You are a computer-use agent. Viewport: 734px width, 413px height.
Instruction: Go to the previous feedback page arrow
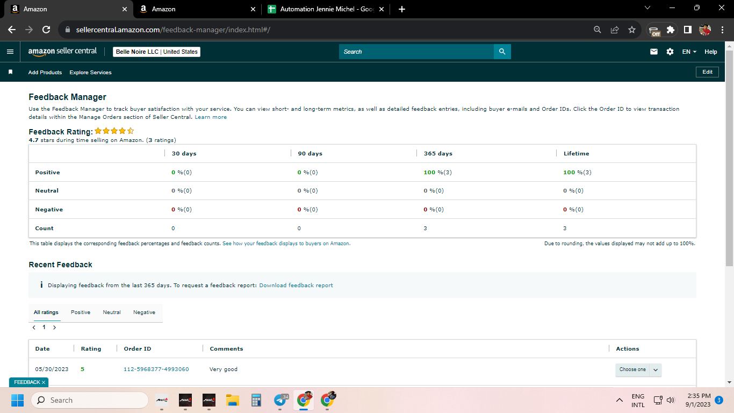(x=34, y=327)
